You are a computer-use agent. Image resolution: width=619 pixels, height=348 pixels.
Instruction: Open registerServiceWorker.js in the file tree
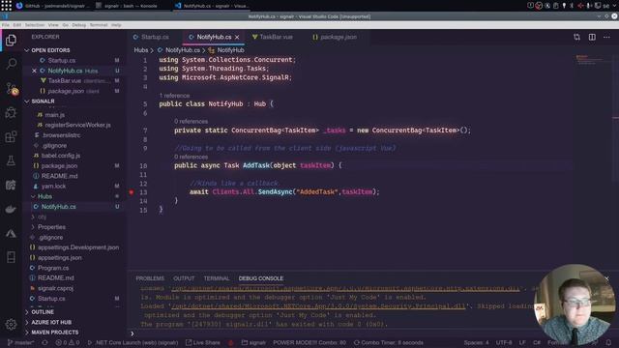pos(77,125)
